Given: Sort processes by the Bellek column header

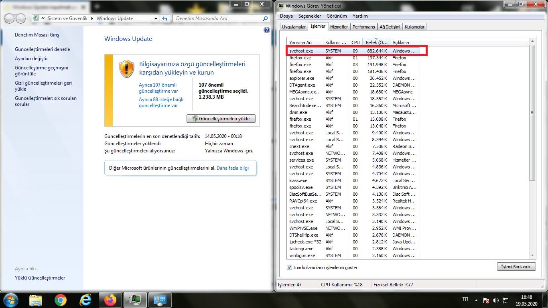Looking at the screenshot, I should click(376, 43).
